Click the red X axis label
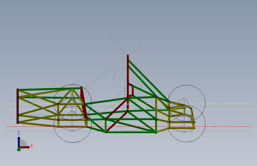257x166 pixels. click(x=32, y=146)
